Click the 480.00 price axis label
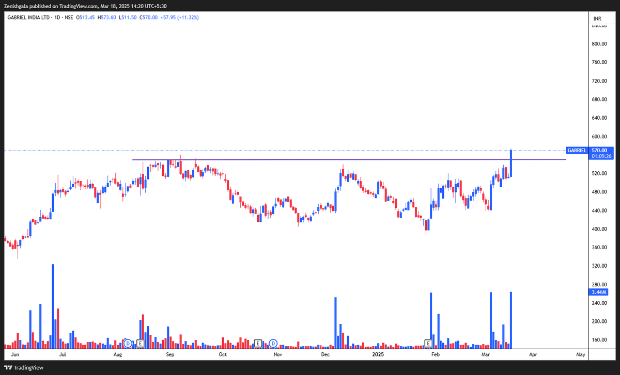 tap(599, 192)
